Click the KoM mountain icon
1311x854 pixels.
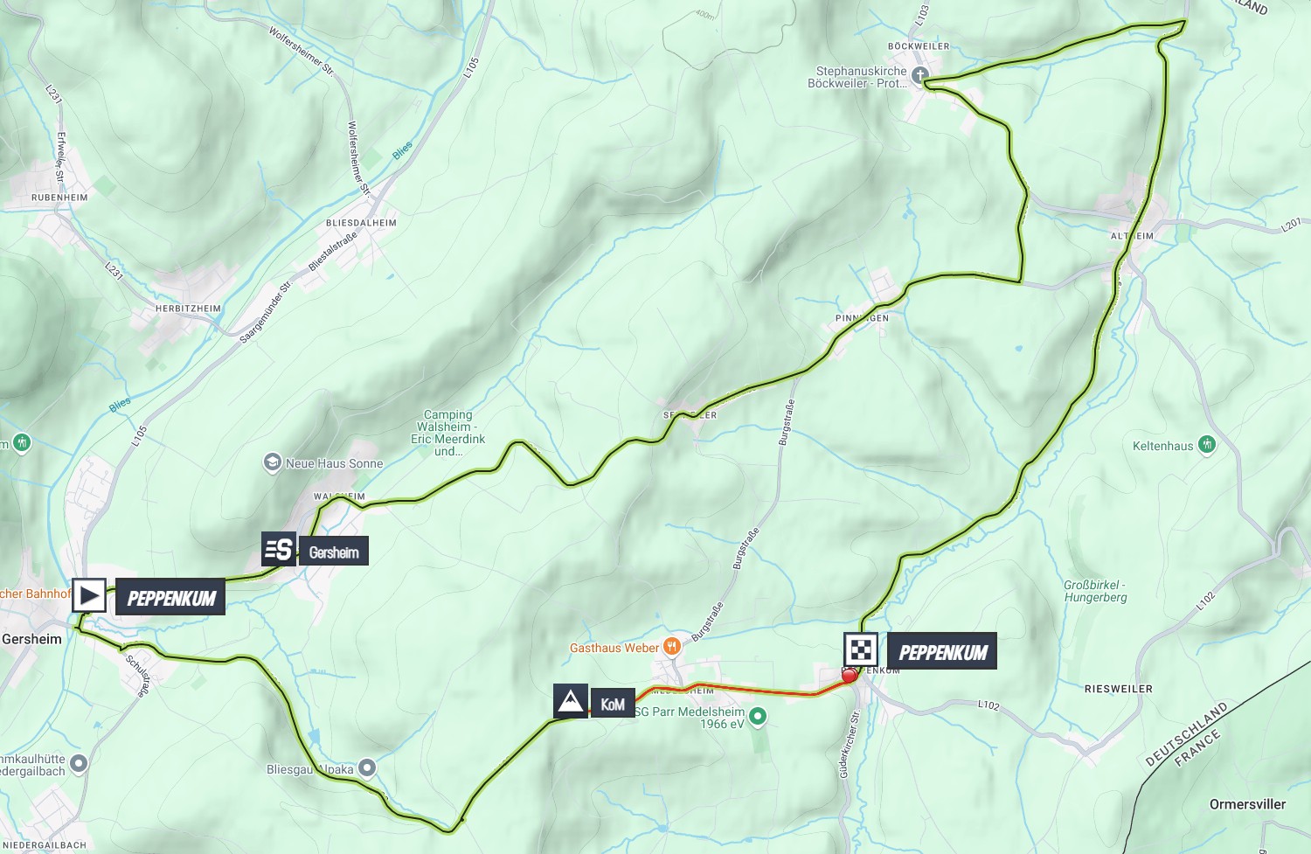pyautogui.click(x=571, y=701)
